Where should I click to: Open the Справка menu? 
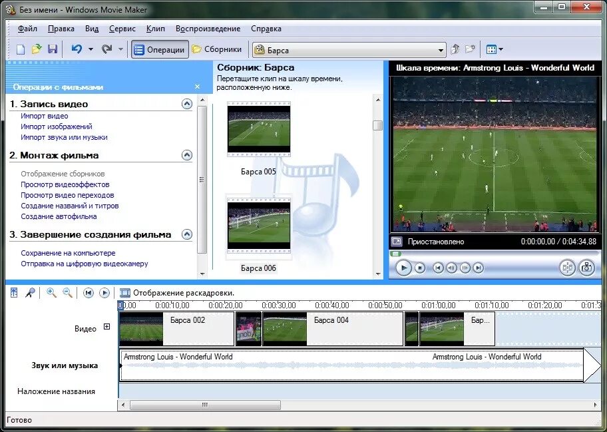pyautogui.click(x=266, y=29)
